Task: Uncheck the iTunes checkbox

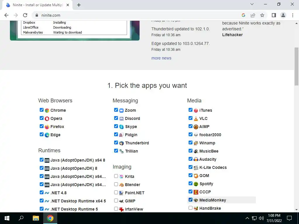Action: [190, 110]
